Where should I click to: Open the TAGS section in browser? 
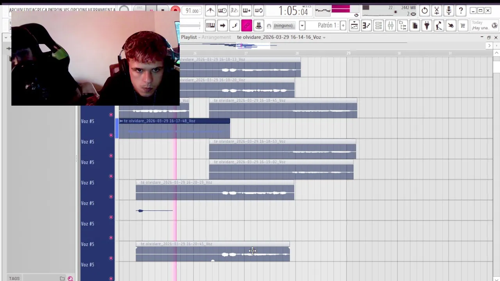[x=14, y=278]
